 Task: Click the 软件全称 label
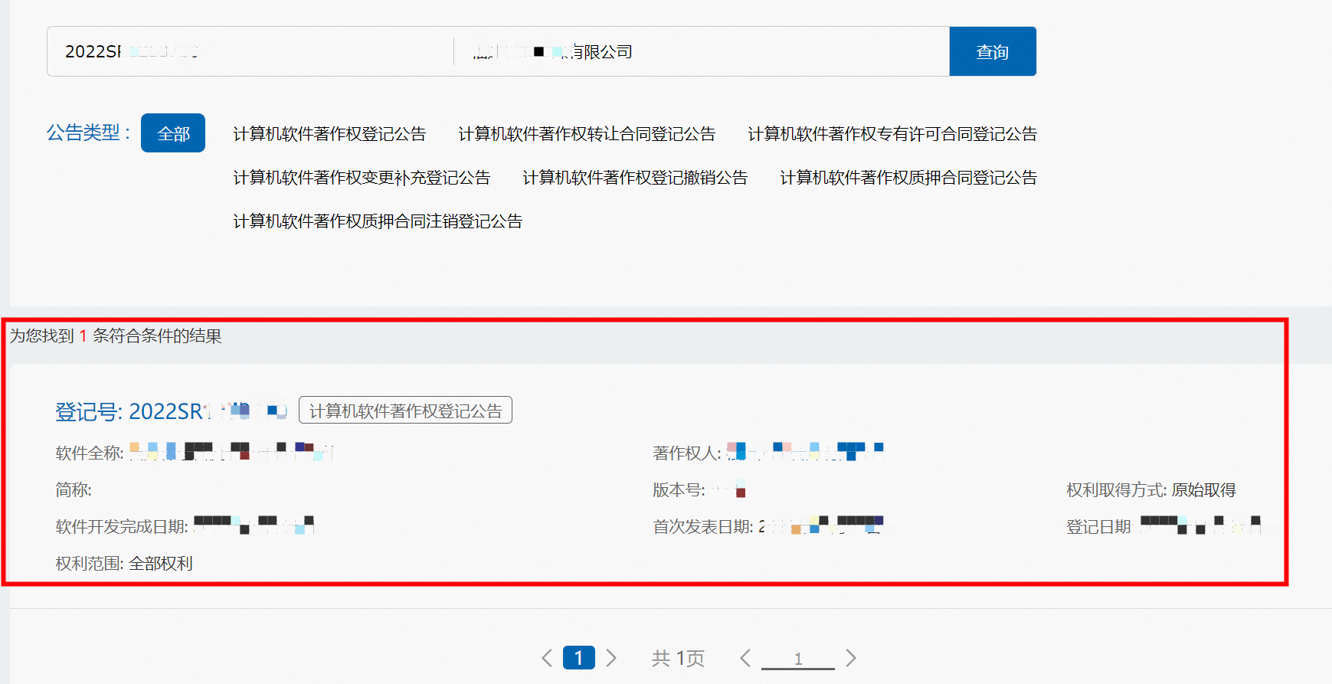tap(90, 453)
